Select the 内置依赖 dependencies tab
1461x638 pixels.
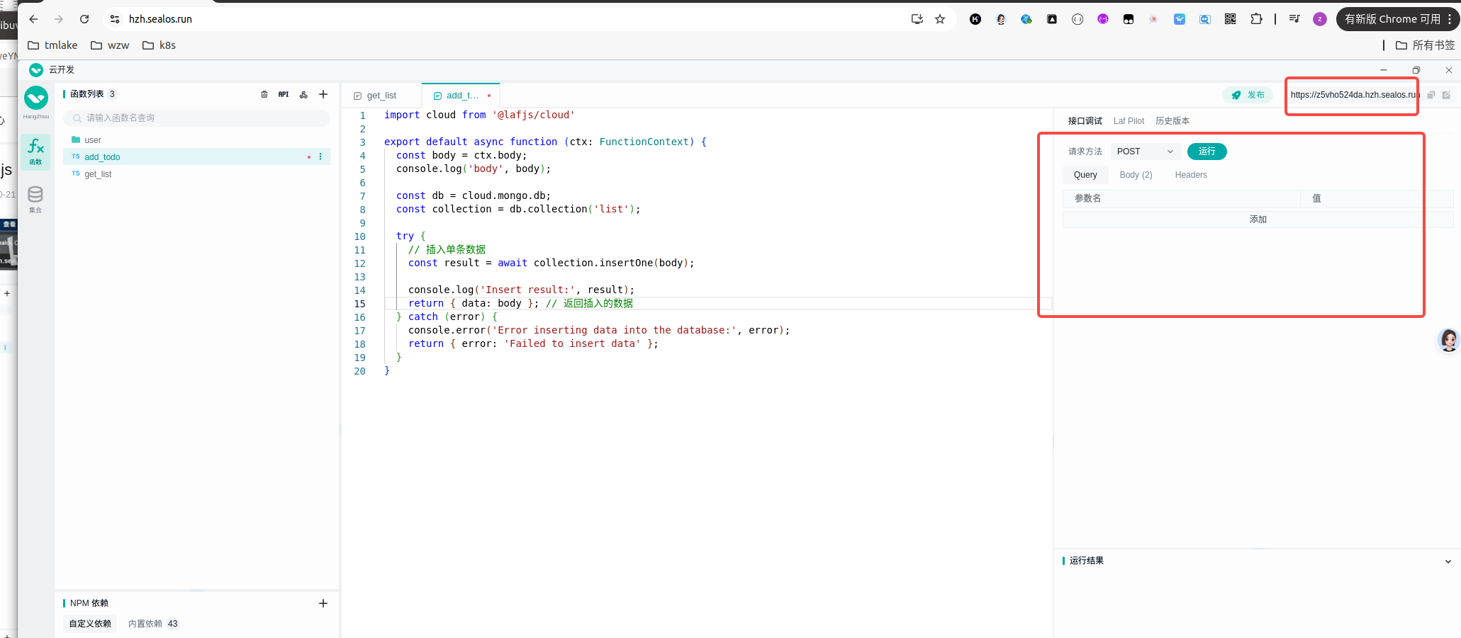[x=152, y=624]
